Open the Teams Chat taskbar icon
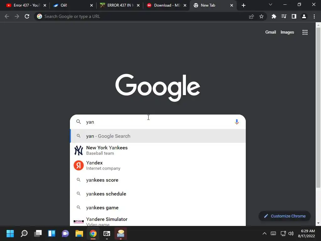Screen dimensions: 321x241 [65, 233]
